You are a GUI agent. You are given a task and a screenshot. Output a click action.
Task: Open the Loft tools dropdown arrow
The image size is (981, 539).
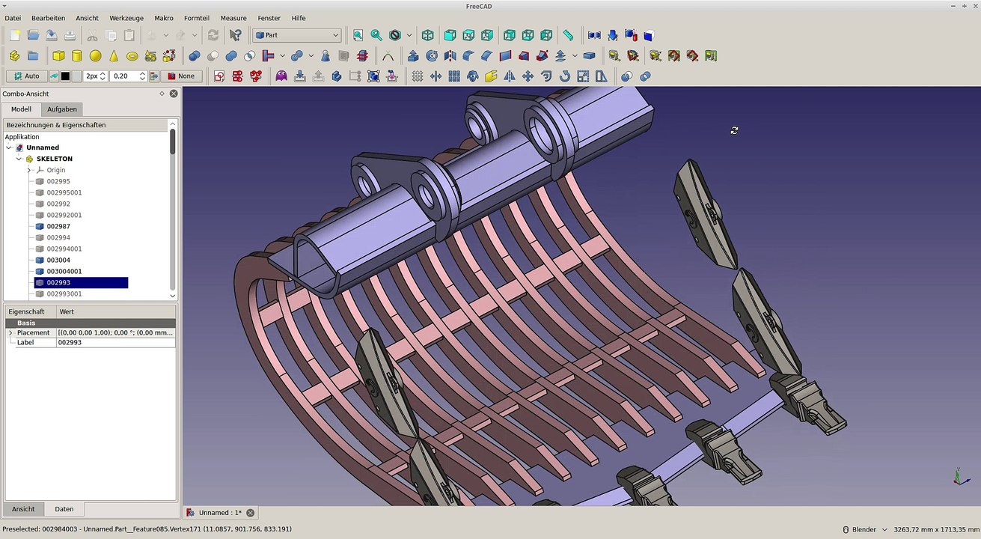pos(575,55)
